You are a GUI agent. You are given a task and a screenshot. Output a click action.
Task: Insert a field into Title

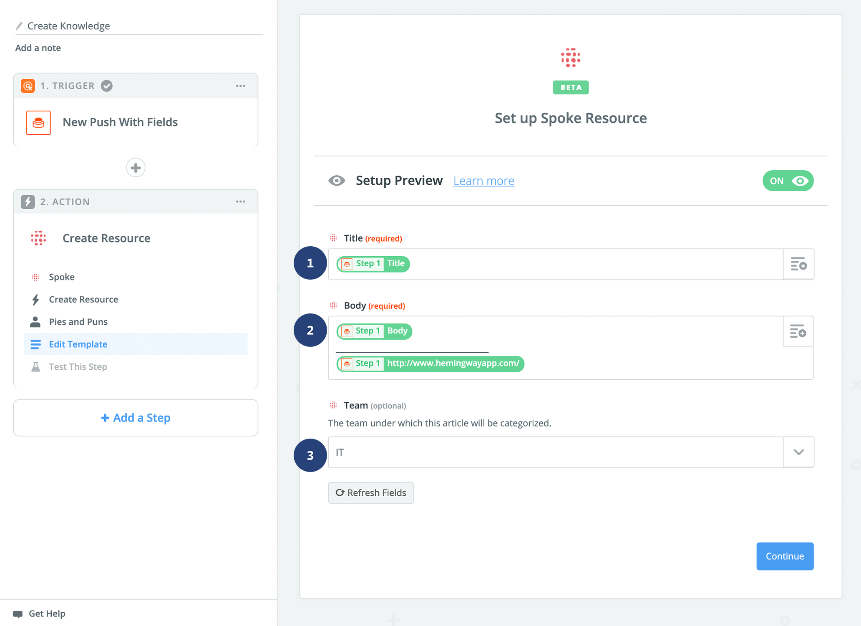[798, 264]
